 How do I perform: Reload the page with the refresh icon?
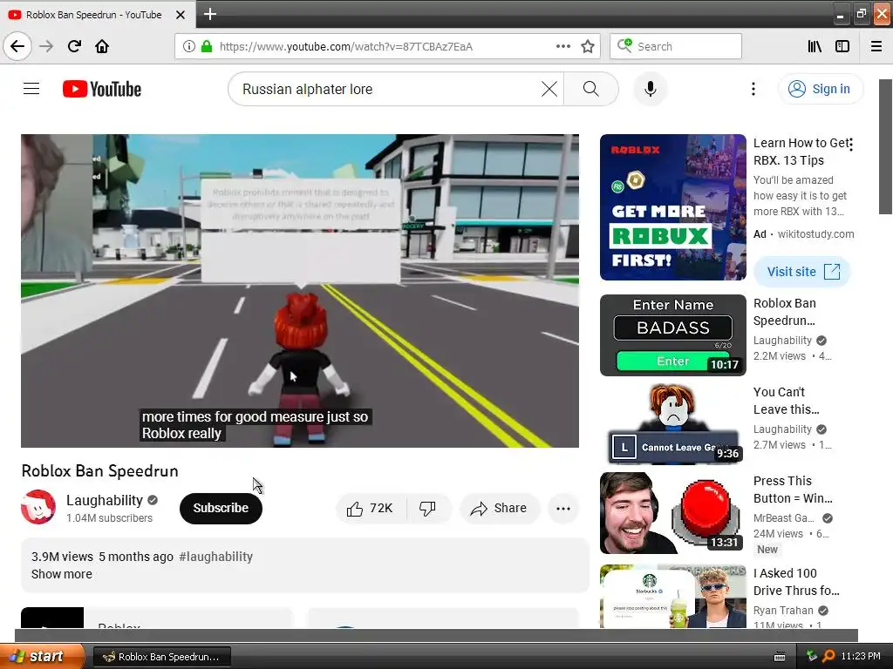click(74, 46)
